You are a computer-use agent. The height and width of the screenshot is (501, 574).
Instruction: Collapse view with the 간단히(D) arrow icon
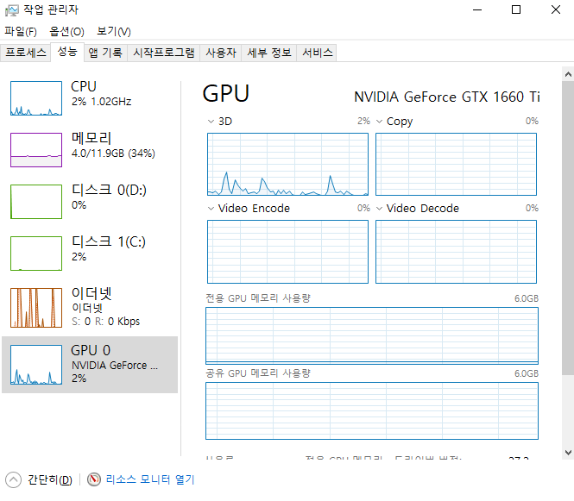click(14, 479)
